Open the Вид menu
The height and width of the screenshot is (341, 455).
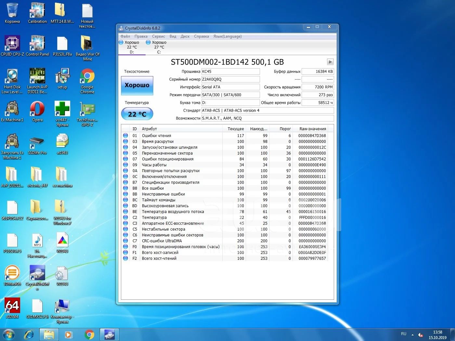173,36
